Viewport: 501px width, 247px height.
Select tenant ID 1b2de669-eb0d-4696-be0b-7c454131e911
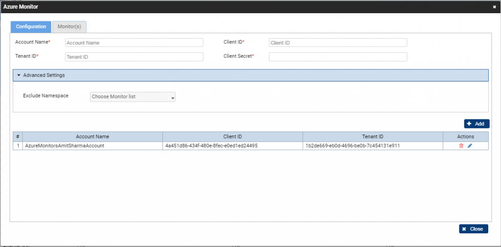373,146
